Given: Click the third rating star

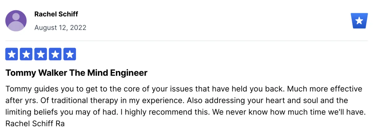Looking at the screenshot, I should [41, 54].
